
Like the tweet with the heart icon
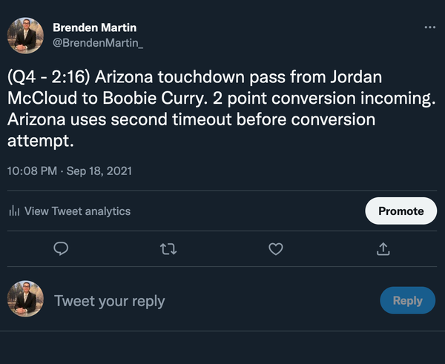(275, 250)
